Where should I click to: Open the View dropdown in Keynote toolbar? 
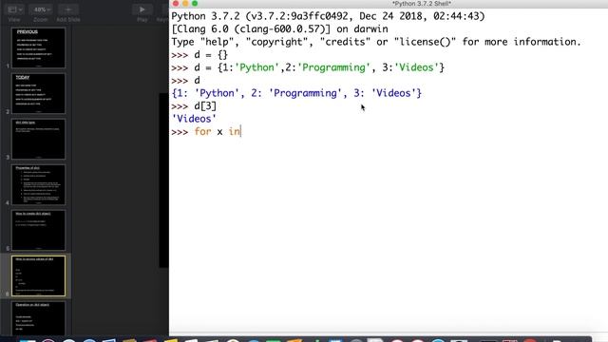coord(15,9)
